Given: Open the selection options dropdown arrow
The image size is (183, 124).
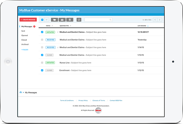Looking at the screenshot, I should (46, 20).
